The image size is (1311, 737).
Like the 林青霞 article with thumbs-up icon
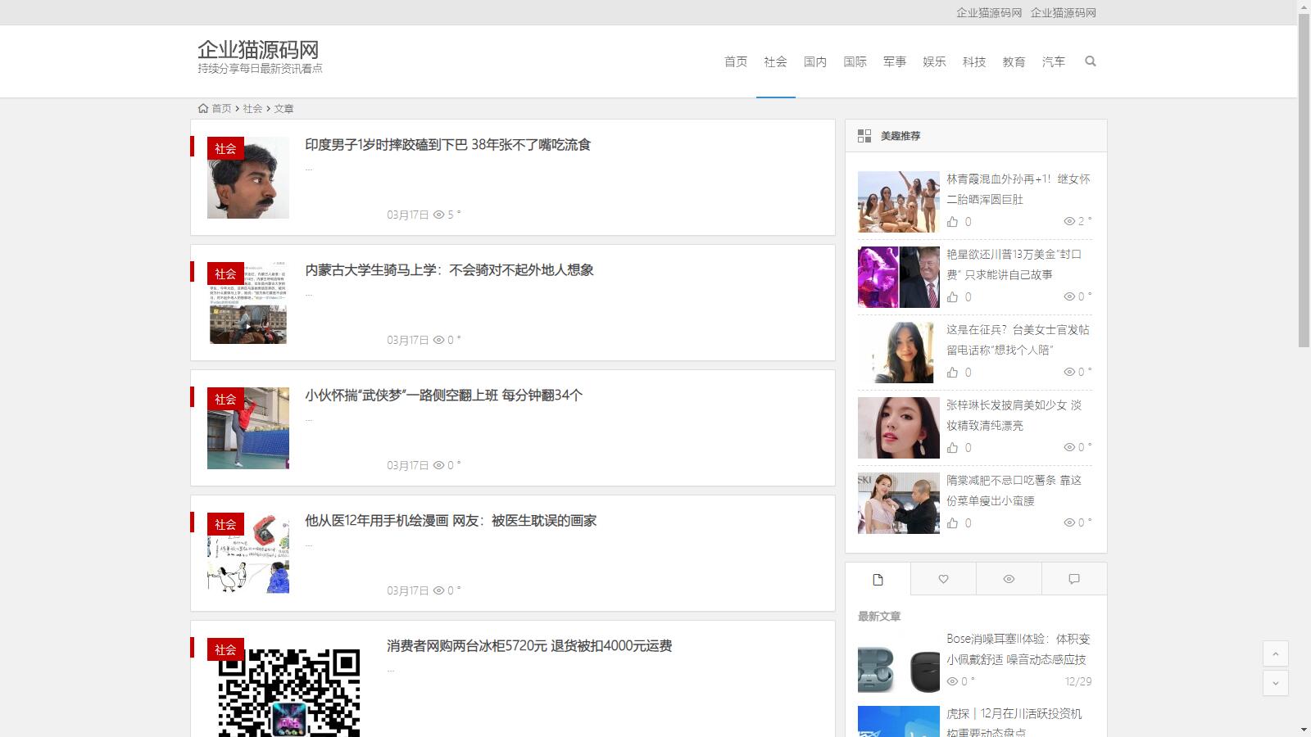[x=952, y=222]
